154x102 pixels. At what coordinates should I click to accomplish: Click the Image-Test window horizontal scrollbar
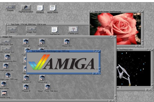[54, 101]
